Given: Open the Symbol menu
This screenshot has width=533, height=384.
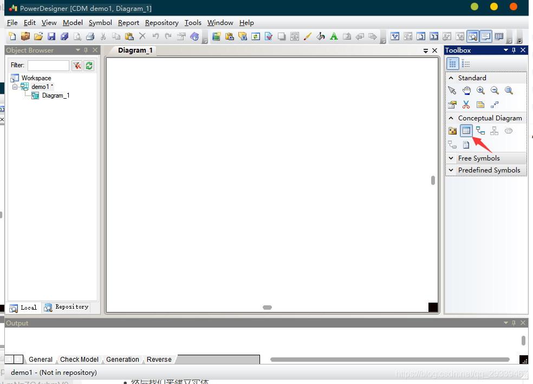Looking at the screenshot, I should point(100,23).
